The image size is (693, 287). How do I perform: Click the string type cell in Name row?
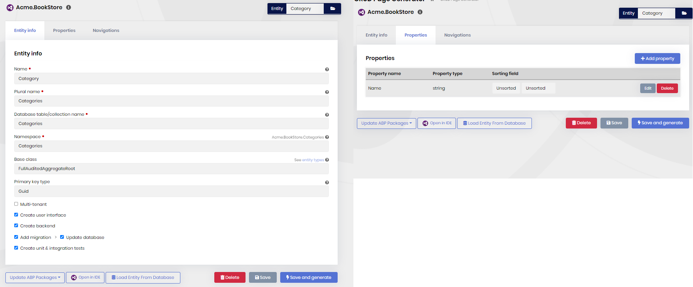439,88
